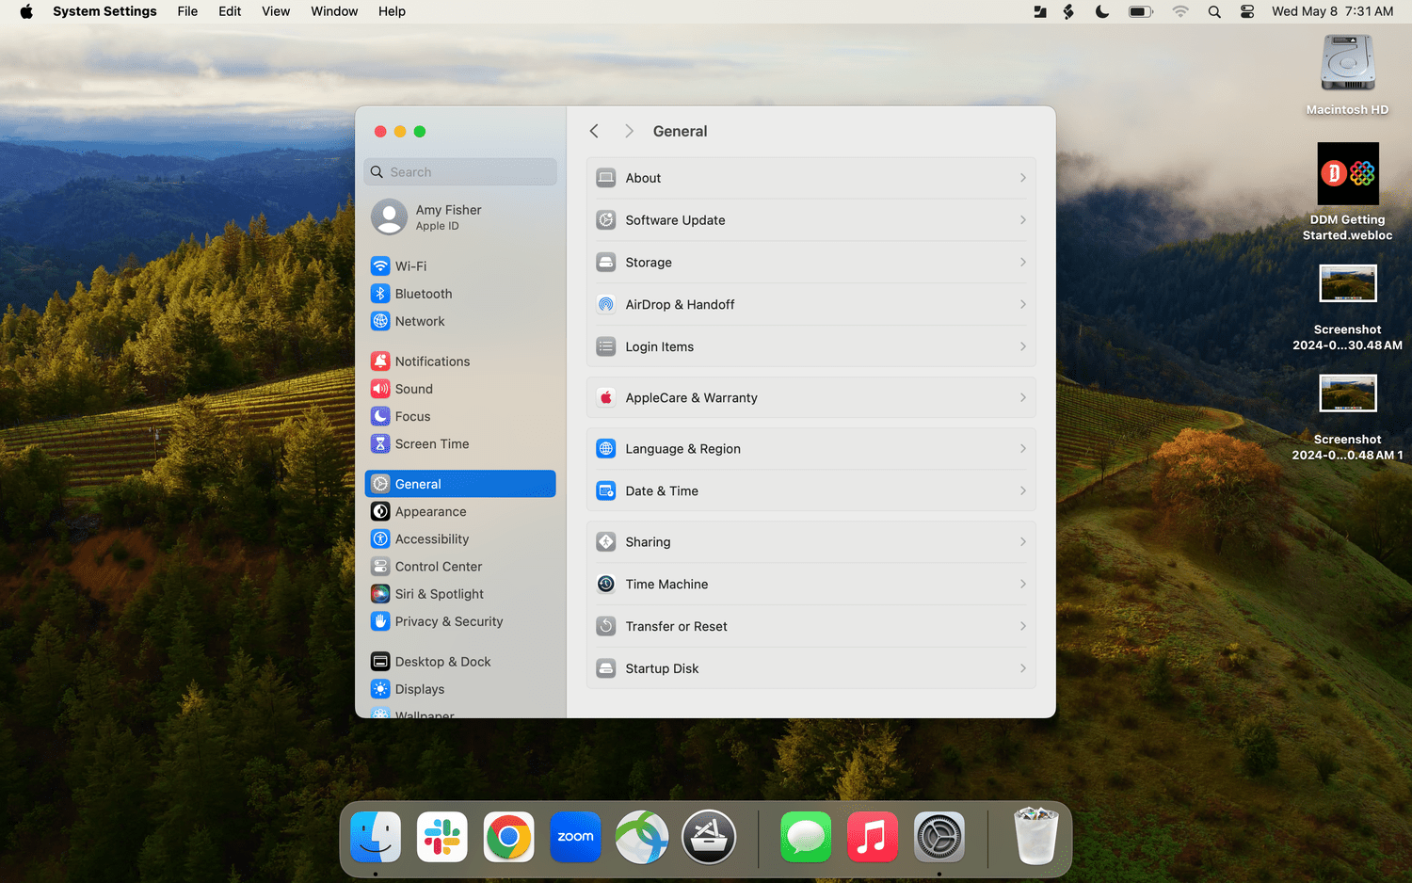Expand the About row chevron
The height and width of the screenshot is (883, 1412).
[x=1022, y=178]
